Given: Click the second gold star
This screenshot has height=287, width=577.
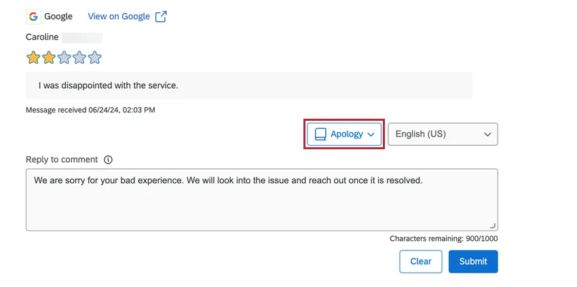Looking at the screenshot, I should click(x=48, y=58).
